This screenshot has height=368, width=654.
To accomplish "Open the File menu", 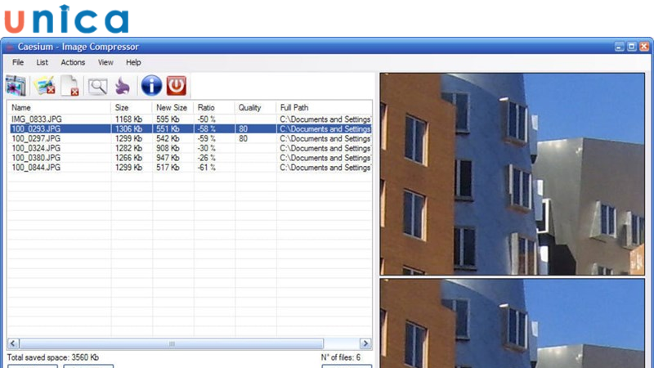I will coord(18,62).
